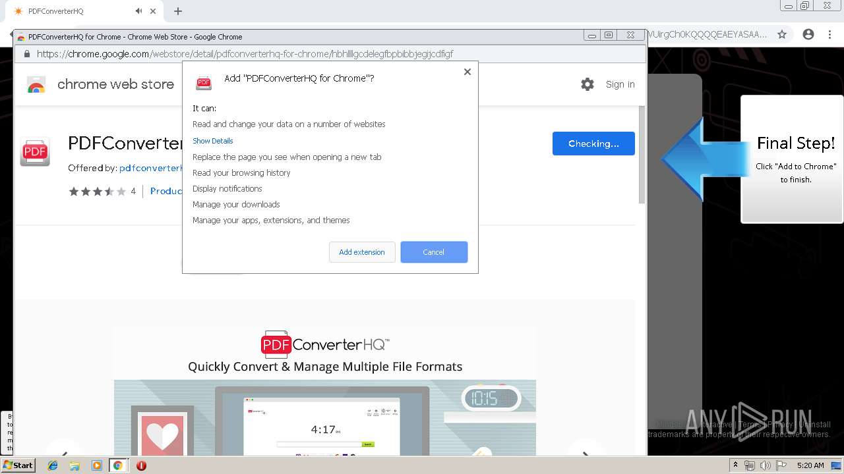Image resolution: width=844 pixels, height=474 pixels.
Task: Maximize the Chrome Web Store popup window
Action: coord(609,36)
